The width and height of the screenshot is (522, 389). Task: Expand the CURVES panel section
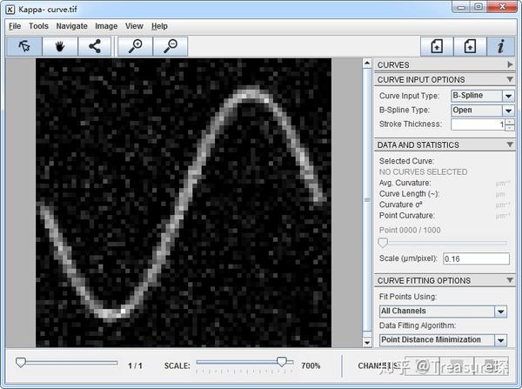pos(510,64)
